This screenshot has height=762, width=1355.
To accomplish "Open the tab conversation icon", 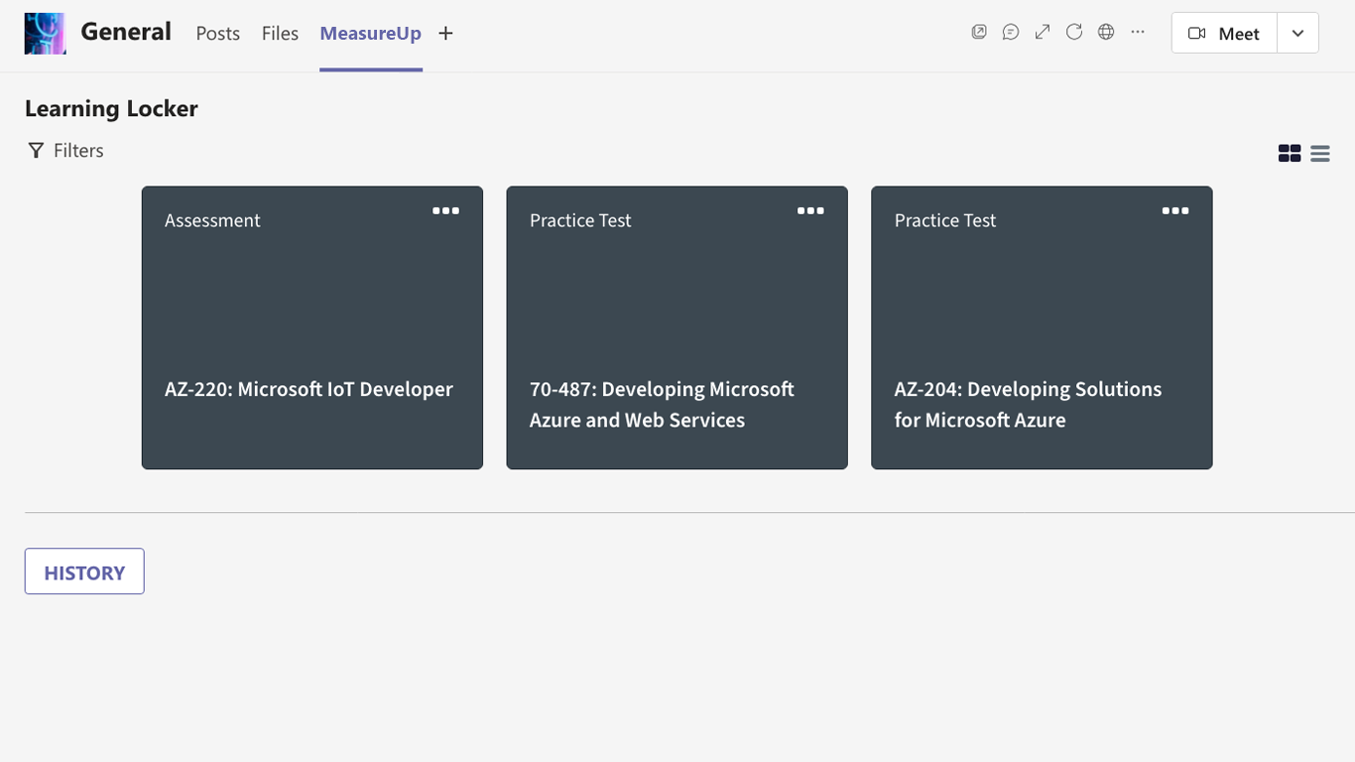I will [1011, 32].
